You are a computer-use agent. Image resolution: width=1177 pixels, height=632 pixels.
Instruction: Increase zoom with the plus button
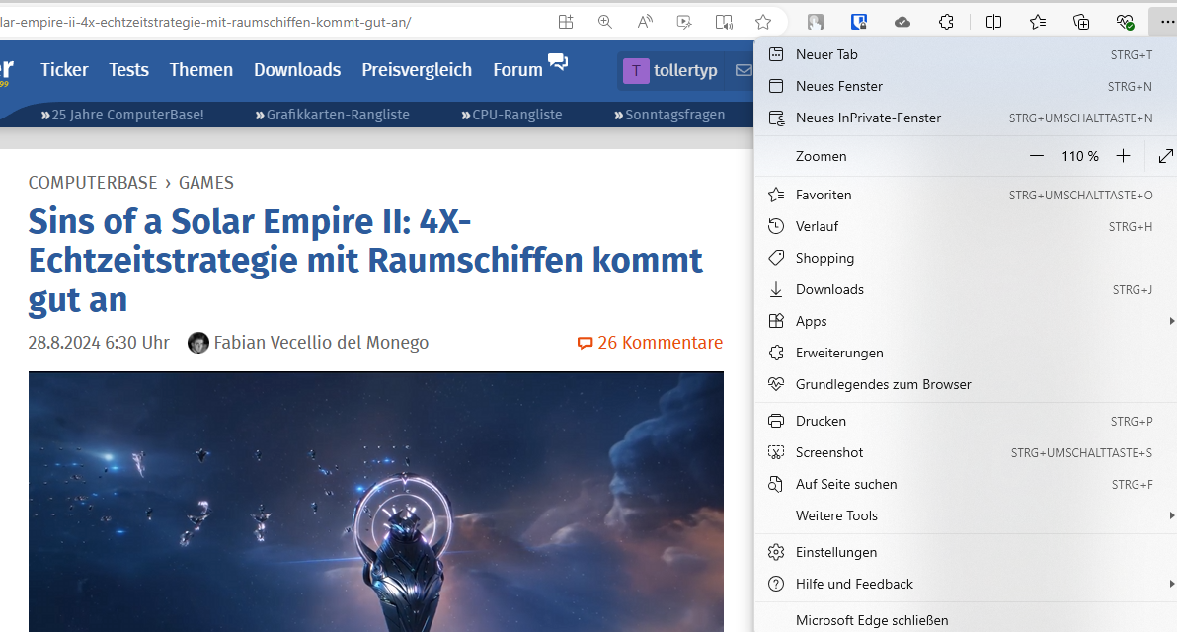coord(1123,156)
